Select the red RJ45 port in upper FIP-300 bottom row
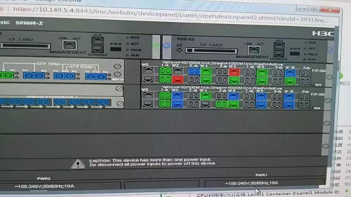 pos(178,80)
